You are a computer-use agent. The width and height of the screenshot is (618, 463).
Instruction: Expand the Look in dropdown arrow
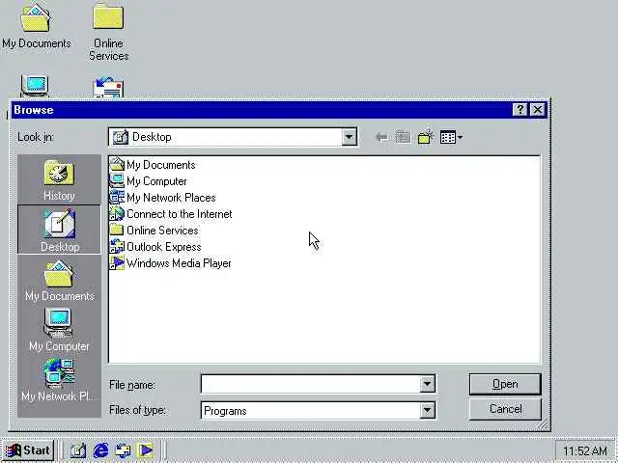pyautogui.click(x=349, y=137)
